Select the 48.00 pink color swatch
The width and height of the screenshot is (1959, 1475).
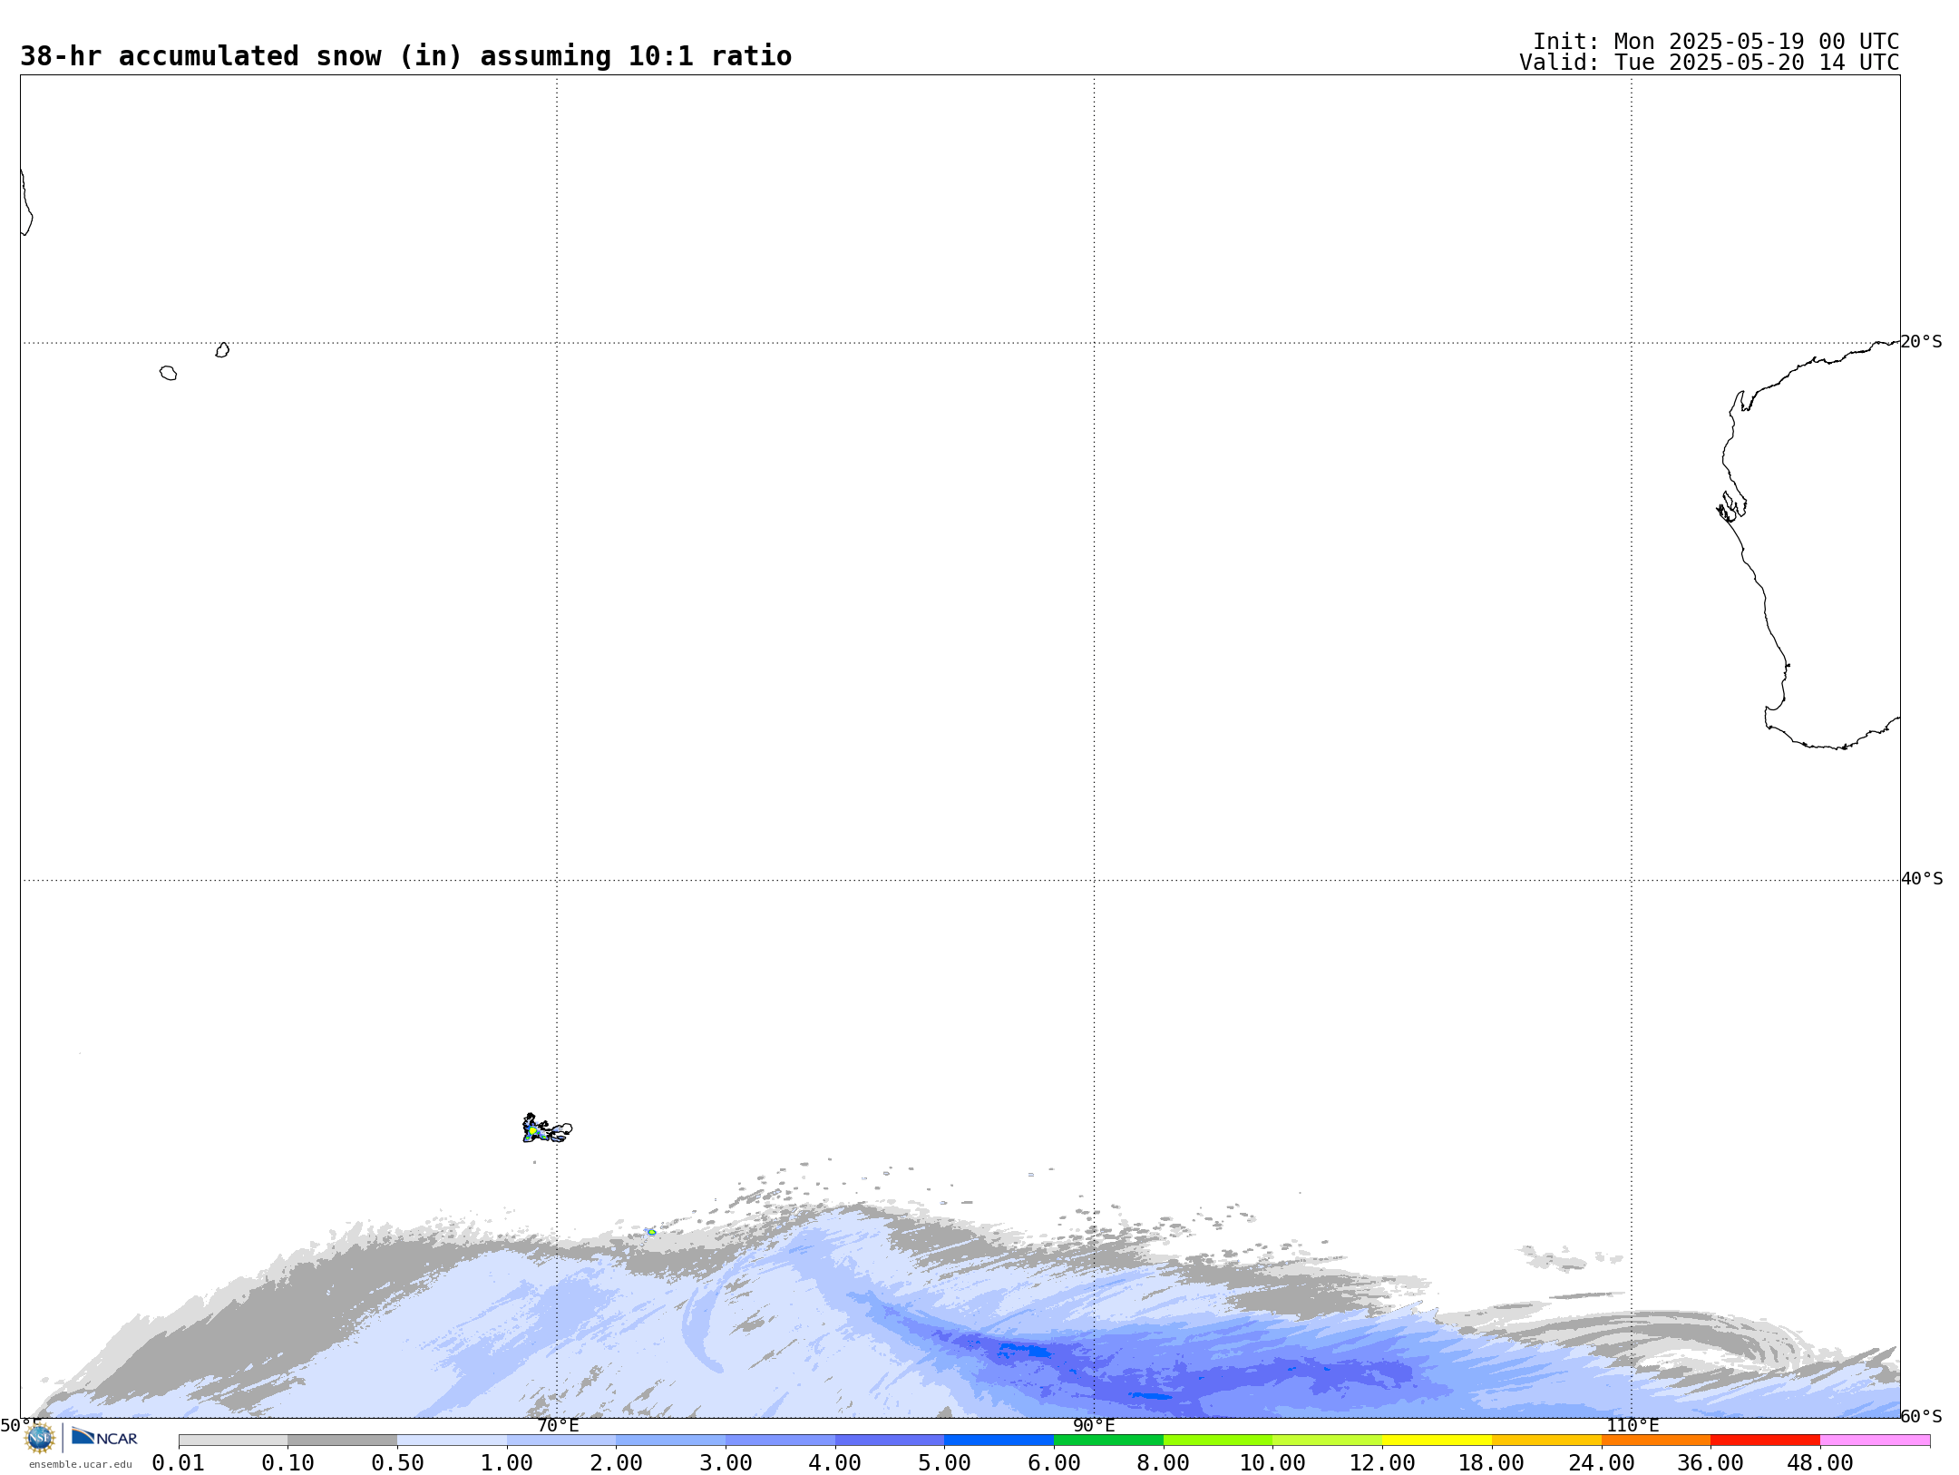(1875, 1441)
